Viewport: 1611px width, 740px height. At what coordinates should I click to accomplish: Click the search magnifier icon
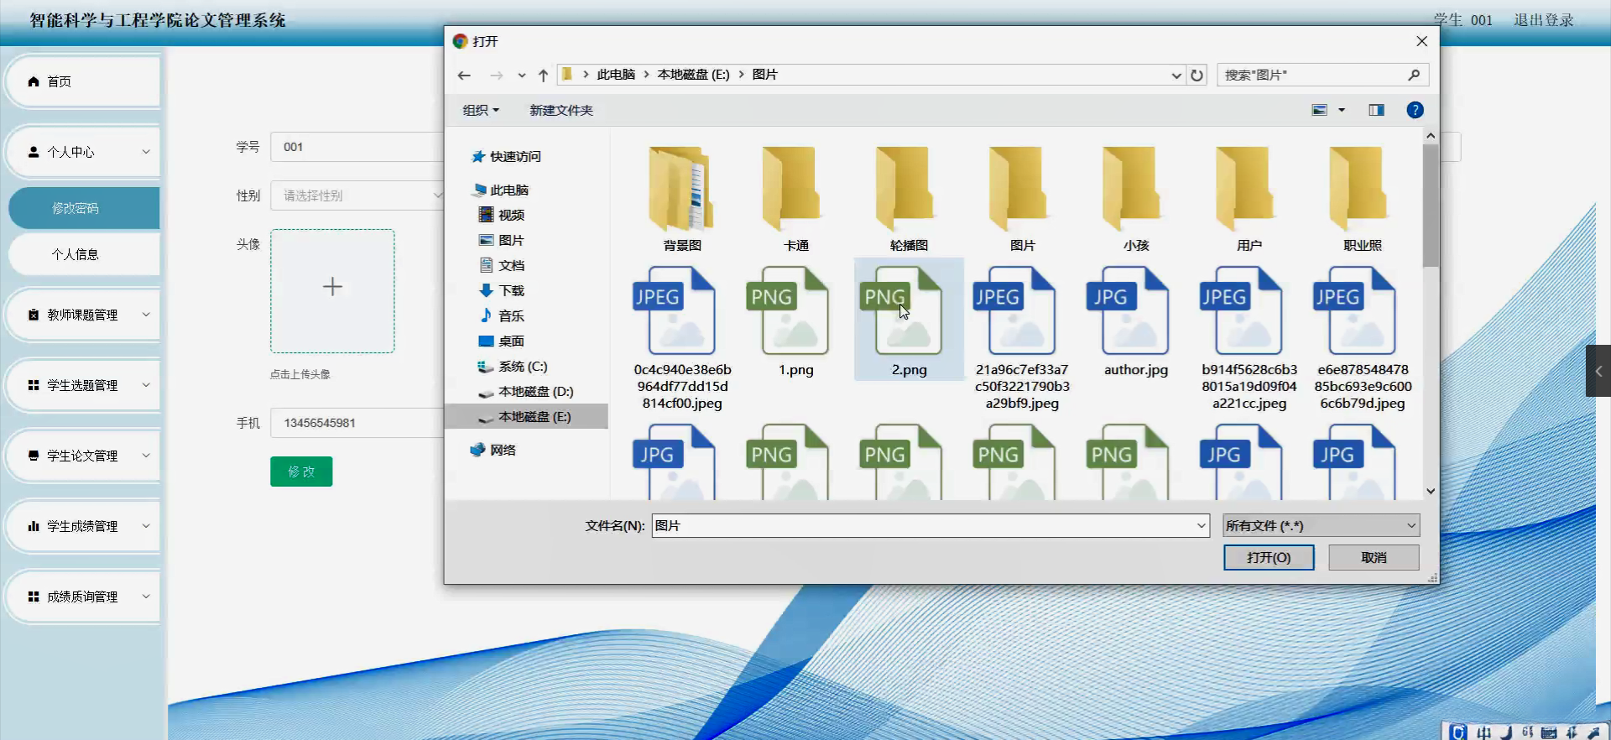pos(1414,76)
